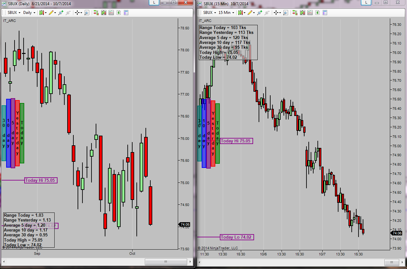Select the pencil drawing tool in Daily chart
407x269 pixels.
52,13
